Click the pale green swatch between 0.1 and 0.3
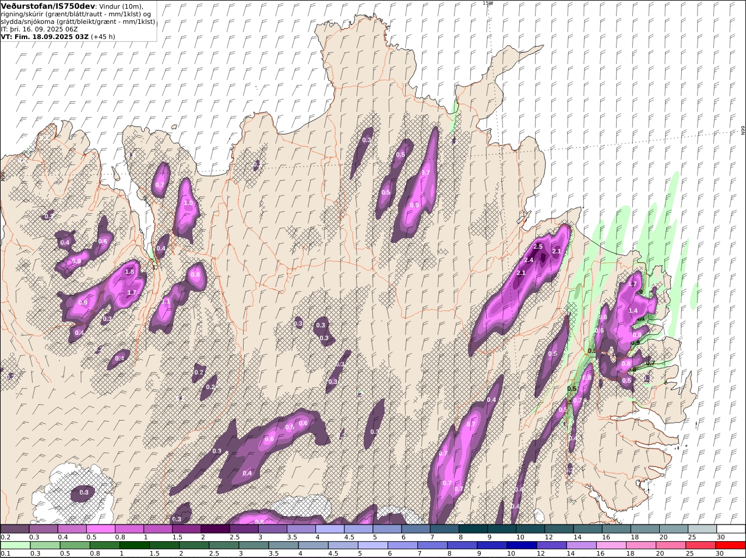Screen dimensions: 746x558 [x=15, y=545]
